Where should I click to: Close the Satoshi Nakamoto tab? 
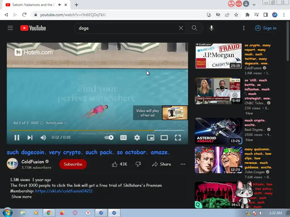pyautogui.click(x=66, y=5)
